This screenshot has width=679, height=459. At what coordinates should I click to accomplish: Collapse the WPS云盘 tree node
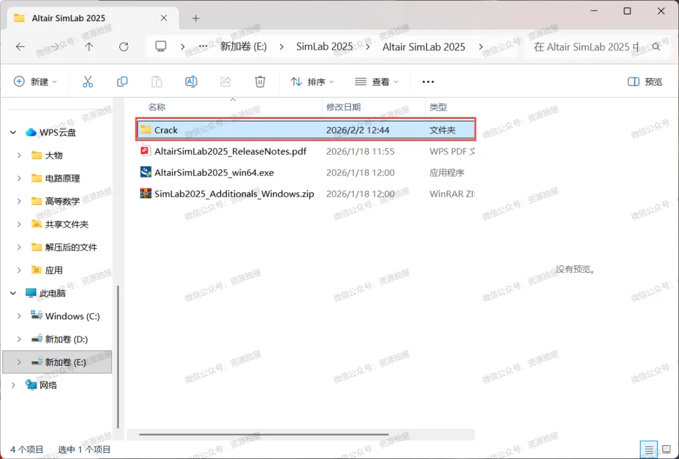click(x=13, y=133)
